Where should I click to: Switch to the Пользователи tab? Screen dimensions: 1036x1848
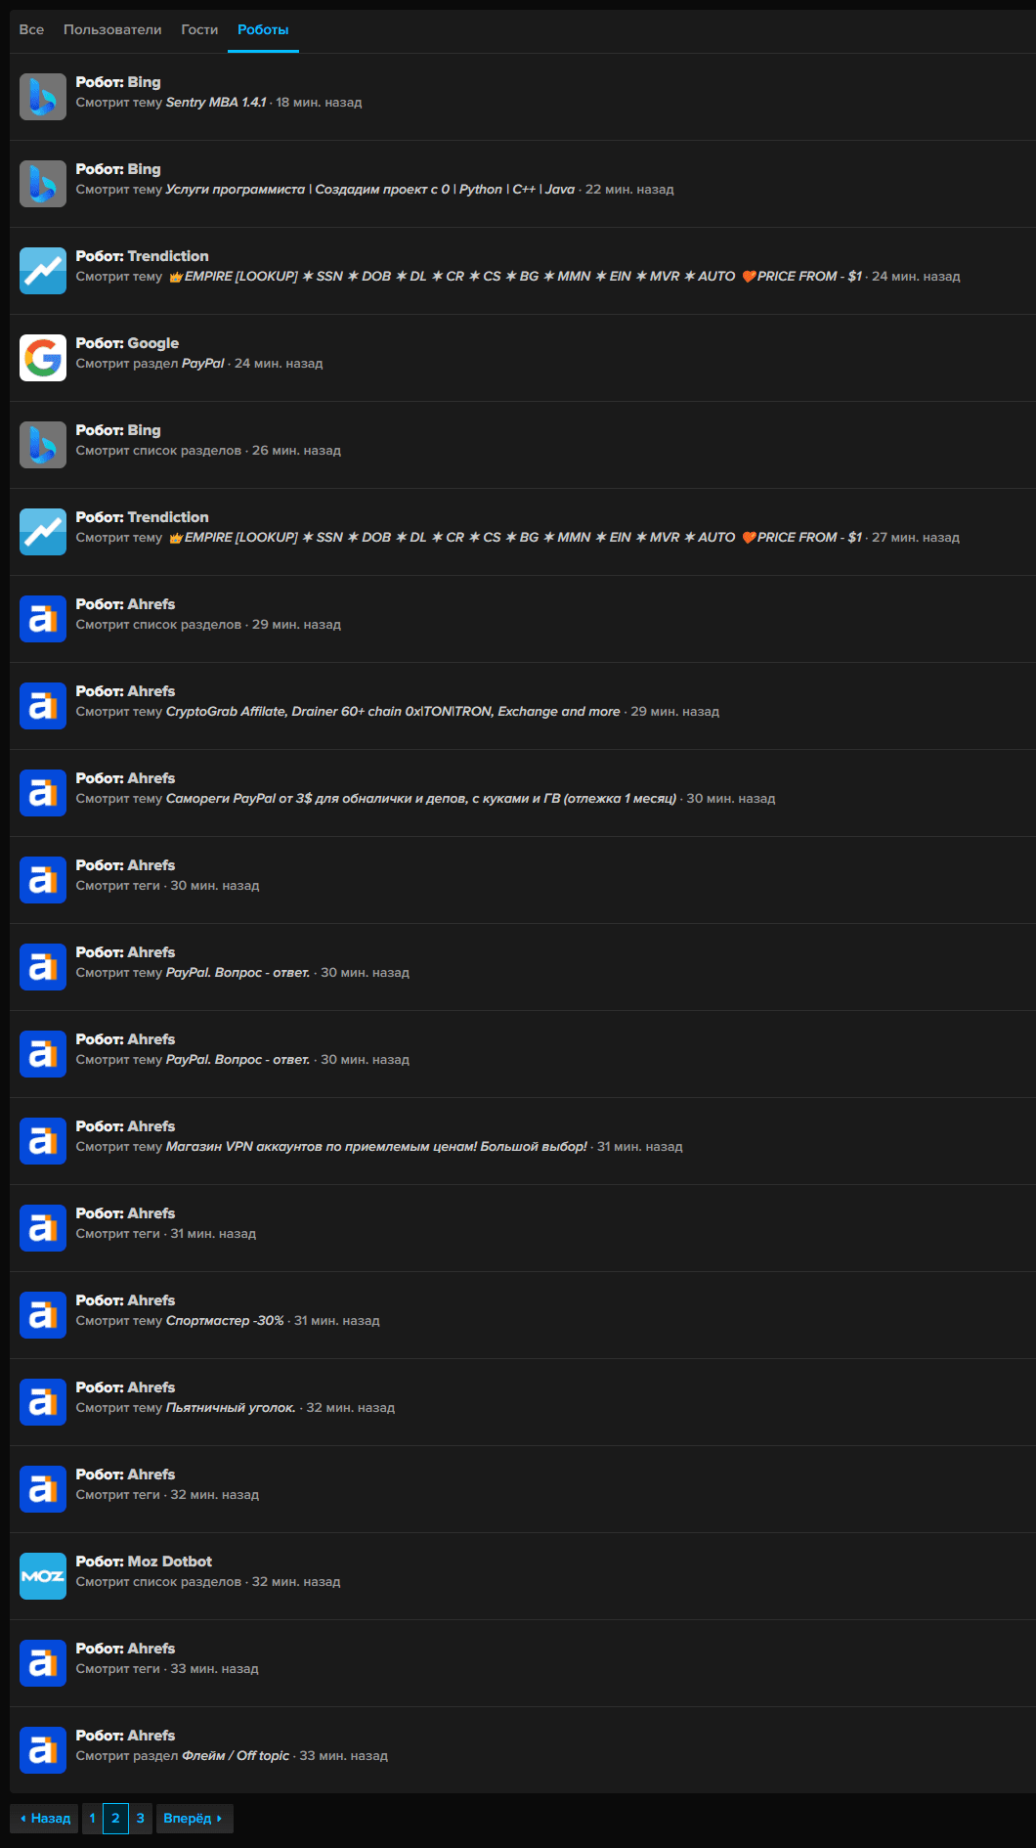click(x=112, y=29)
